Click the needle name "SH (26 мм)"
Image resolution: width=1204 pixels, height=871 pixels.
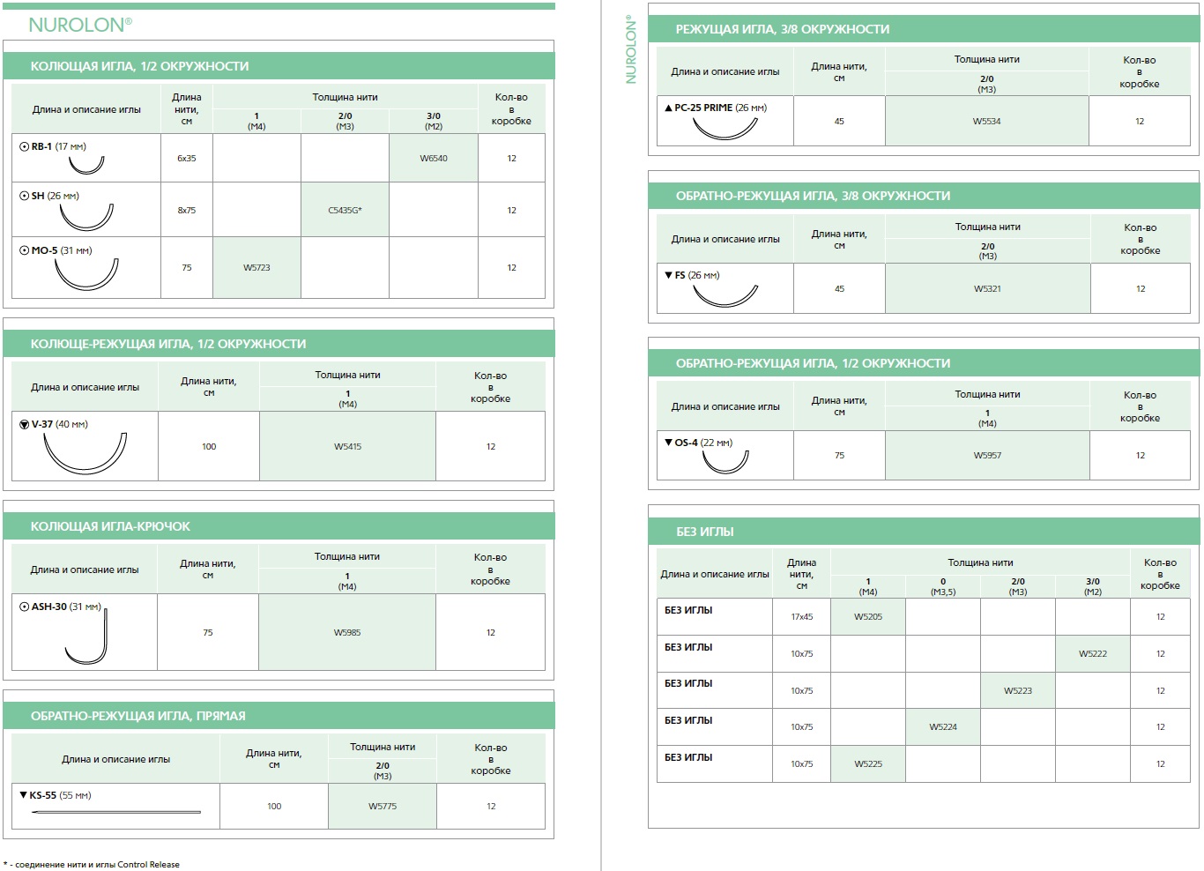[55, 196]
